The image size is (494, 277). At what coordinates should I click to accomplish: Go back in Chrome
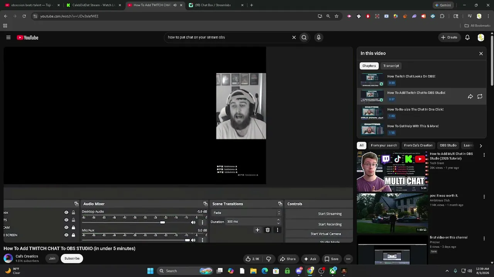5,16
